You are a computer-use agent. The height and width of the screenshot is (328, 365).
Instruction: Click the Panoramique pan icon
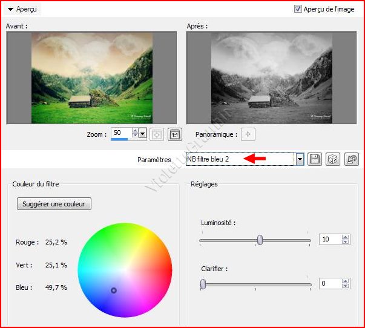[x=247, y=134]
